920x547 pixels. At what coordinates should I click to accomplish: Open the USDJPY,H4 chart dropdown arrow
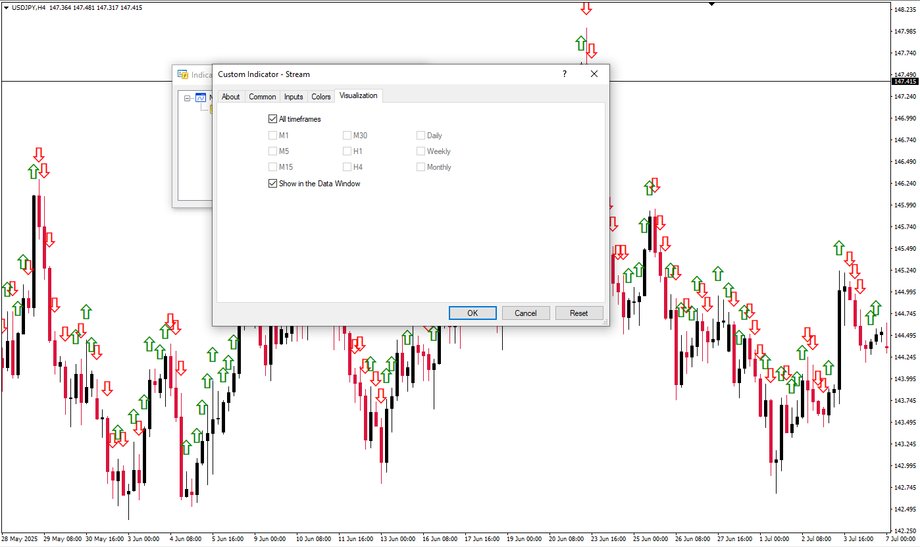tap(6, 7)
